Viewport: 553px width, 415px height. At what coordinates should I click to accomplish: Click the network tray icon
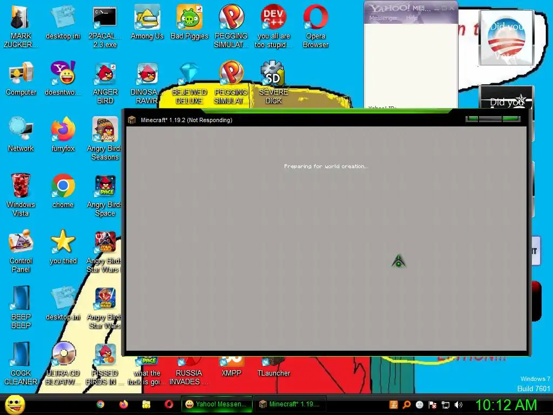446,405
